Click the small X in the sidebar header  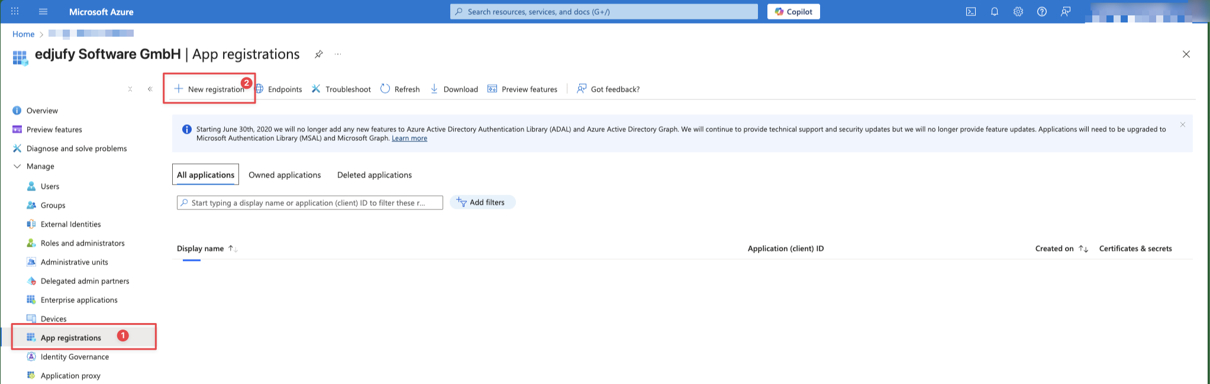tap(130, 89)
